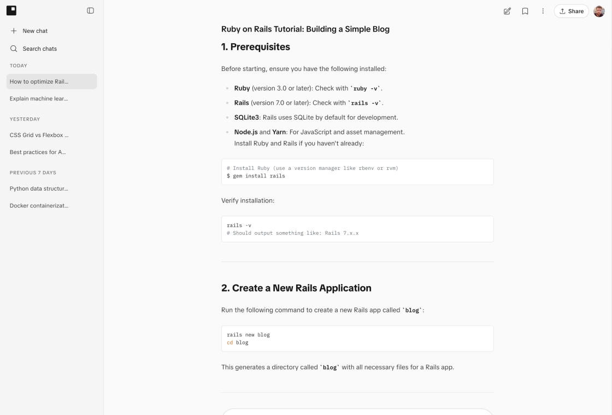Bookmark this conversation
The height and width of the screenshot is (415, 612).
[525, 11]
